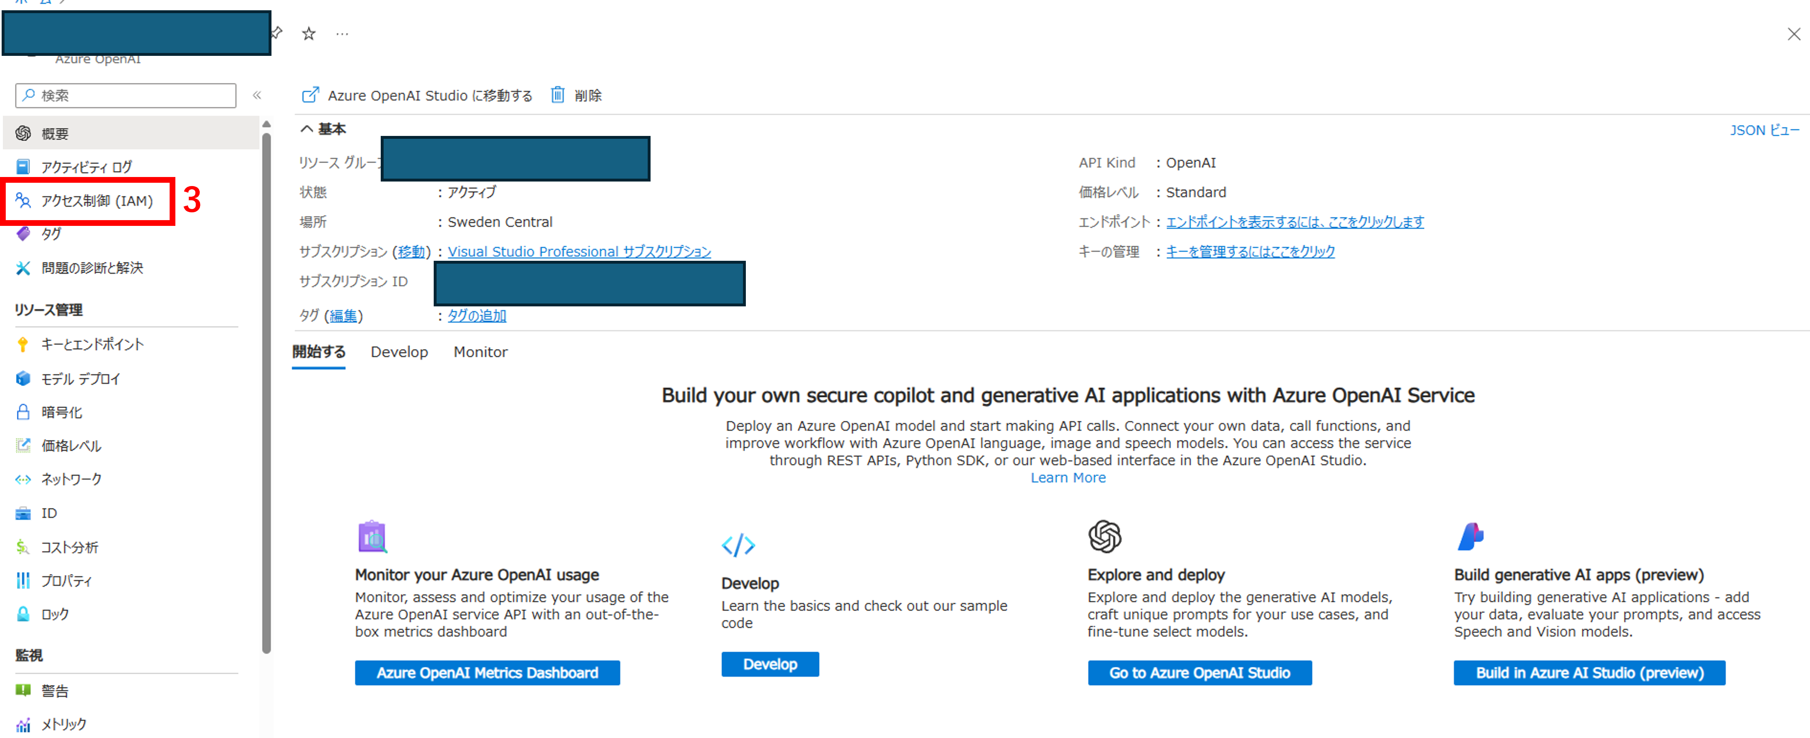The width and height of the screenshot is (1810, 738).
Task: Add this resource to favorites with the star
Action: [308, 32]
